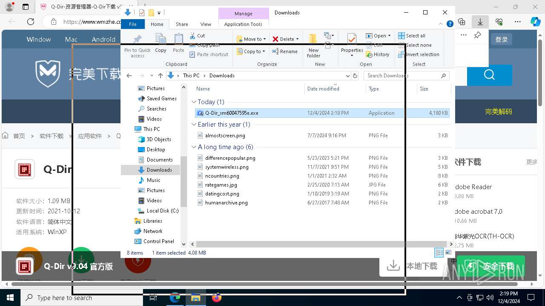Click the Copy ribbon icon
This screenshot has height=306, width=545.
pyautogui.click(x=161, y=43)
